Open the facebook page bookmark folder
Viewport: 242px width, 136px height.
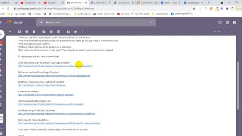tap(82, 14)
